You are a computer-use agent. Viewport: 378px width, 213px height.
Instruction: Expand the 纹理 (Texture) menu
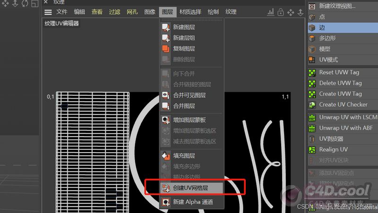coord(231,12)
